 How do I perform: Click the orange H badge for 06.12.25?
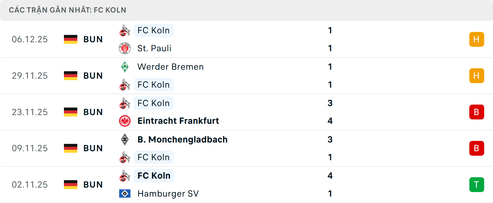[x=476, y=39]
